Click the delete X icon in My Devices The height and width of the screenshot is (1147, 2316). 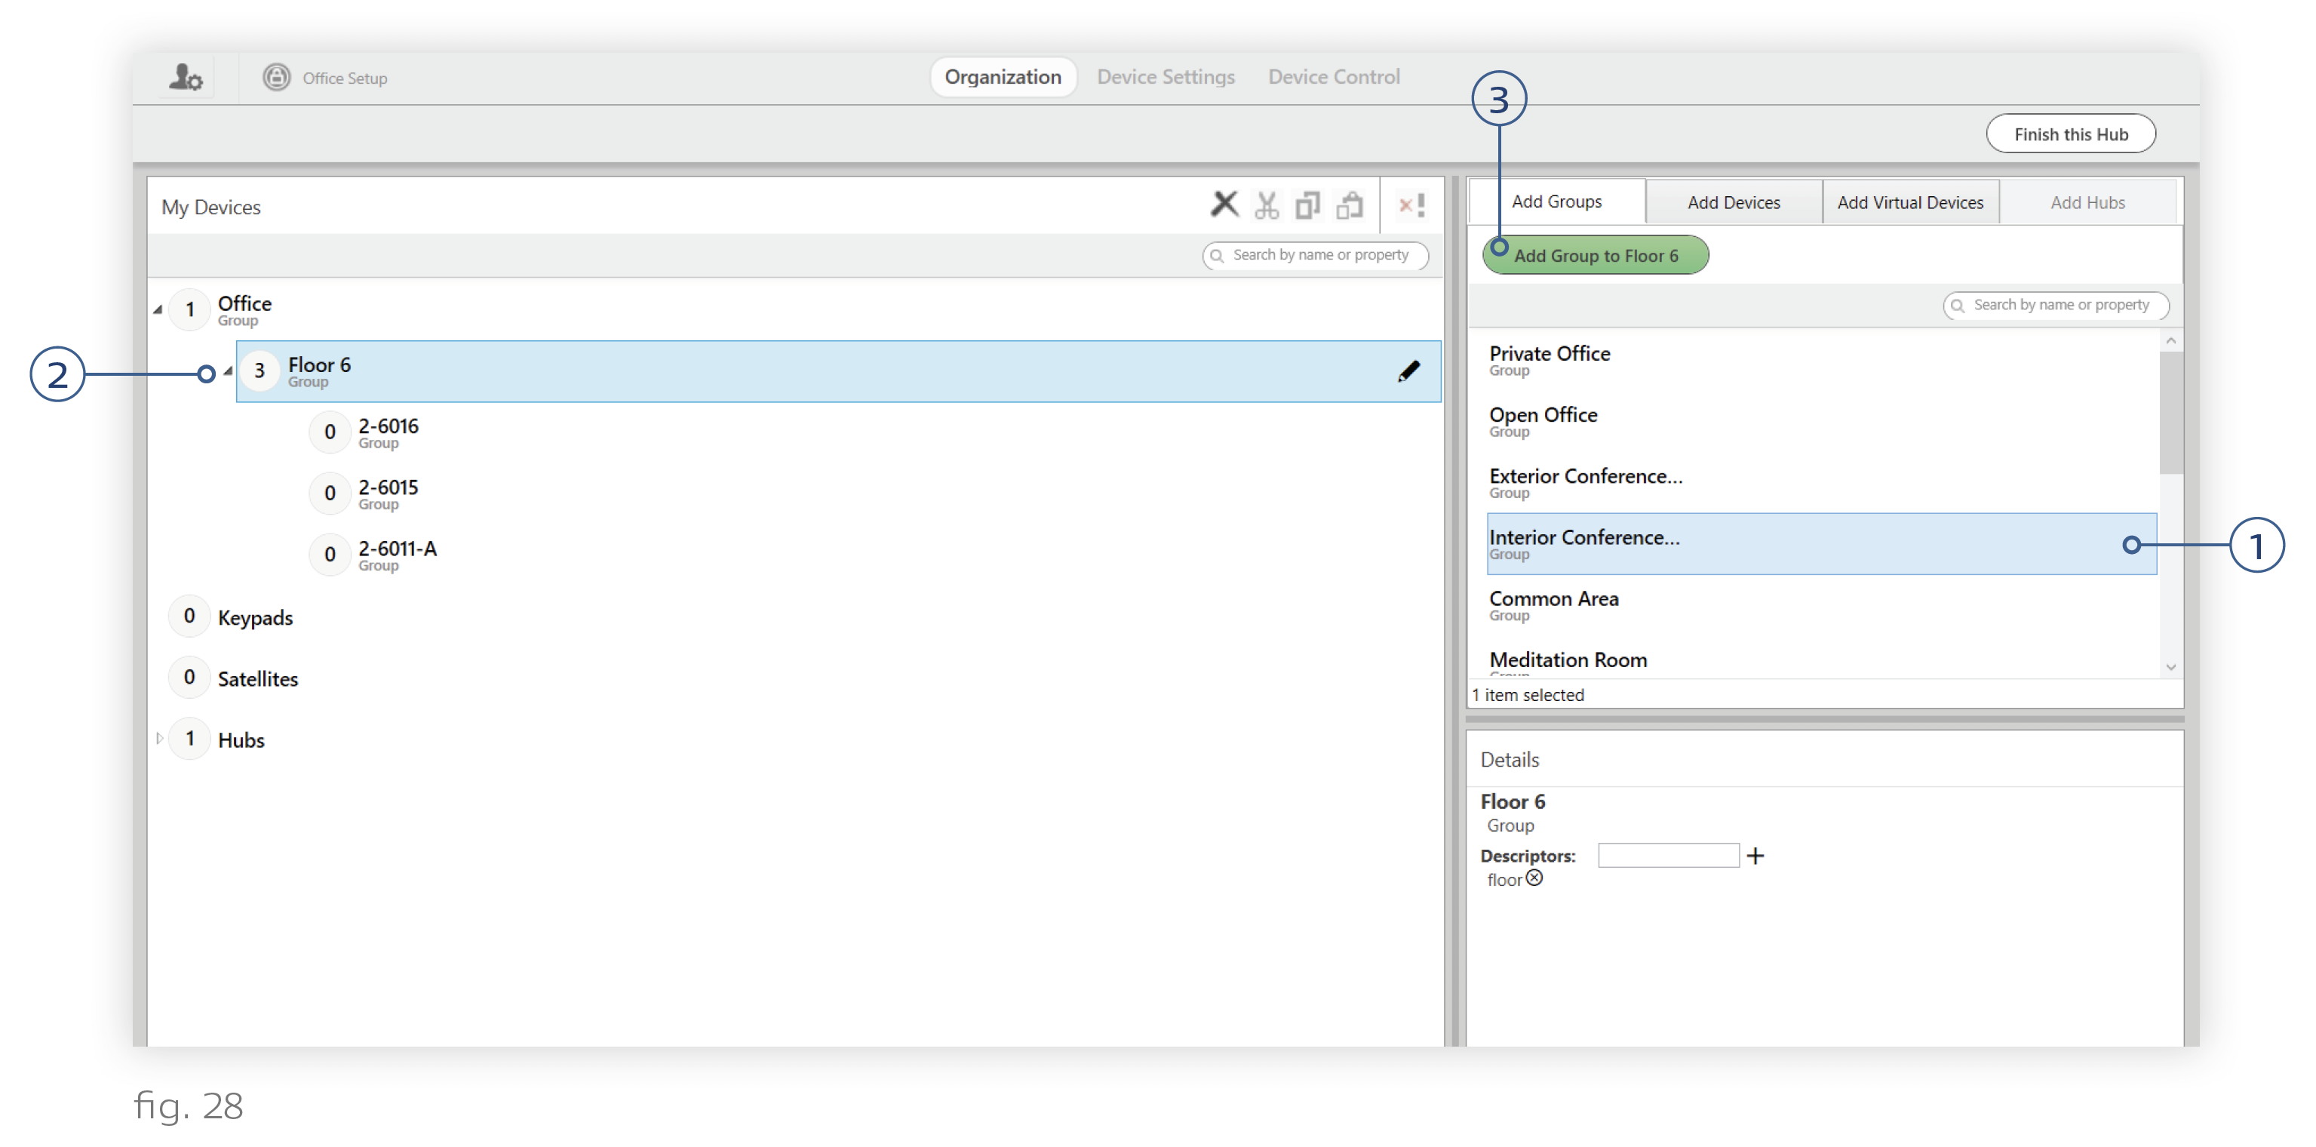tap(1223, 204)
